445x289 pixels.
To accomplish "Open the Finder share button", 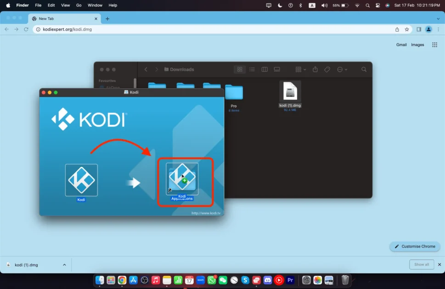I will [x=315, y=69].
